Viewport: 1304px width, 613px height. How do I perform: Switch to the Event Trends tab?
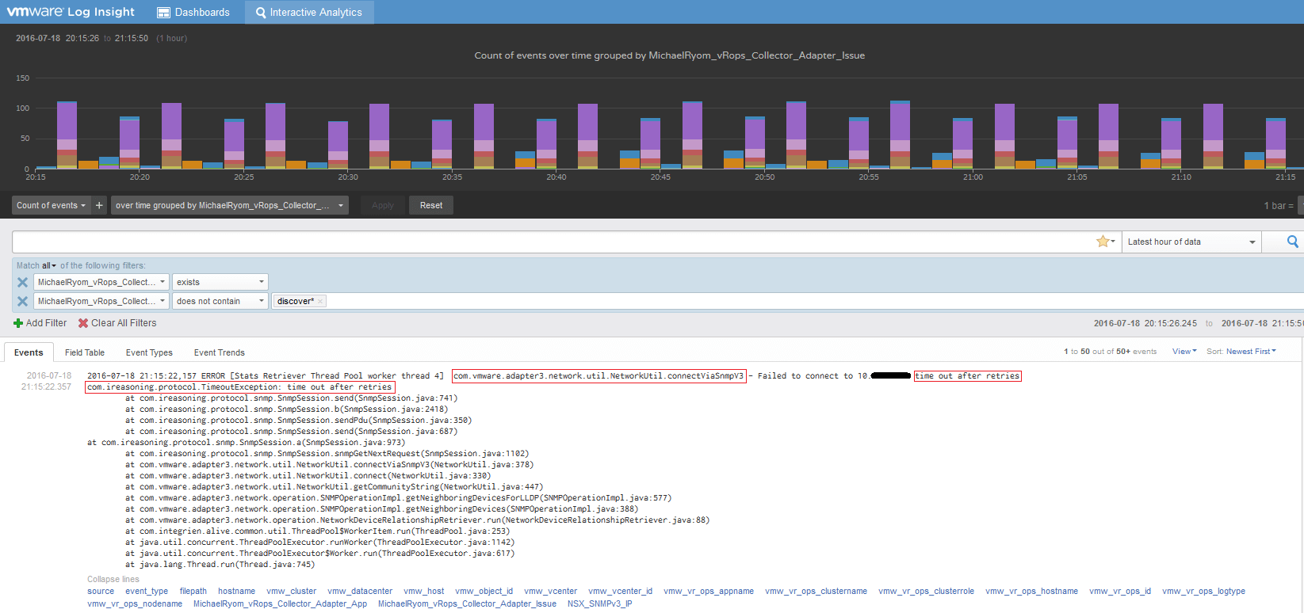point(219,352)
